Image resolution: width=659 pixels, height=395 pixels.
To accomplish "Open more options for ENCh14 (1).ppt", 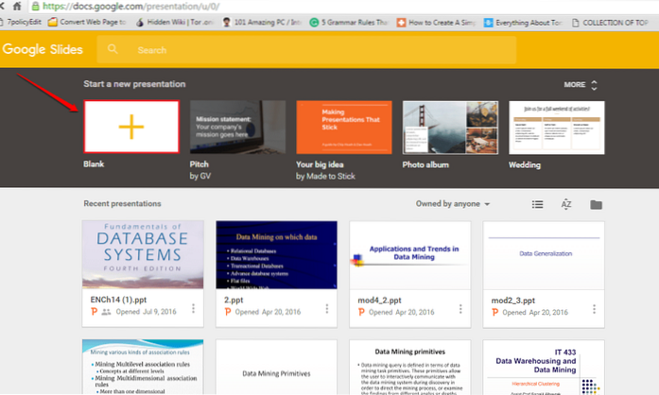I will 194,309.
